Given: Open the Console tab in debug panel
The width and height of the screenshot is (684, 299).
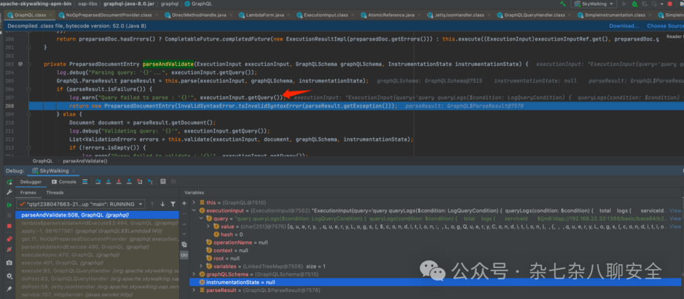Looking at the screenshot, I should coord(64,182).
